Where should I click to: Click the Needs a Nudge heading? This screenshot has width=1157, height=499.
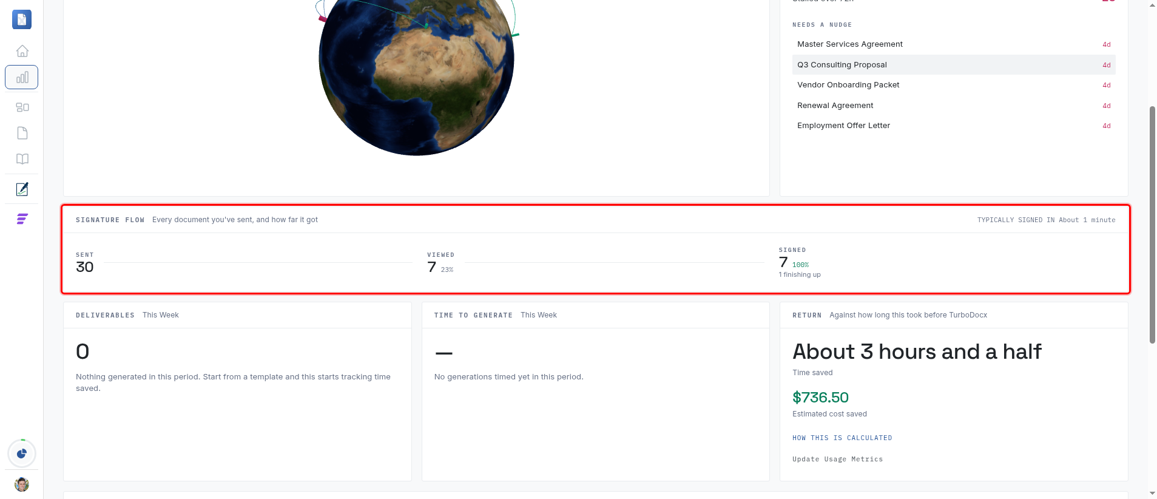click(x=822, y=25)
